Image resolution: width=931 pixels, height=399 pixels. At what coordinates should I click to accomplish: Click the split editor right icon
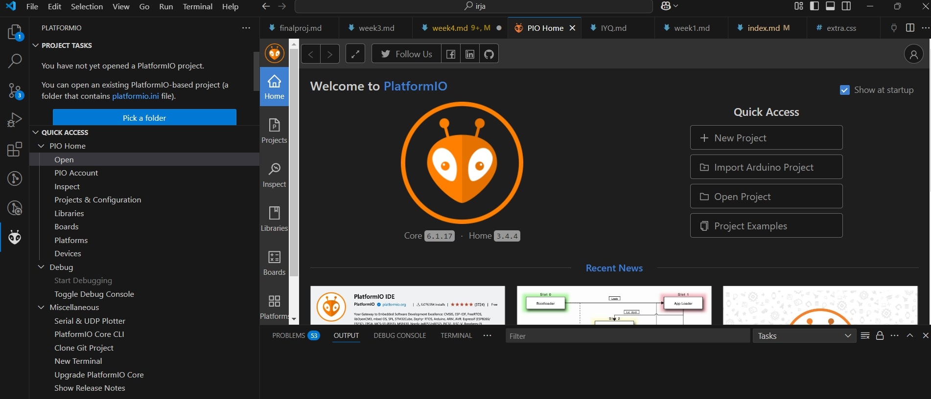tap(910, 28)
